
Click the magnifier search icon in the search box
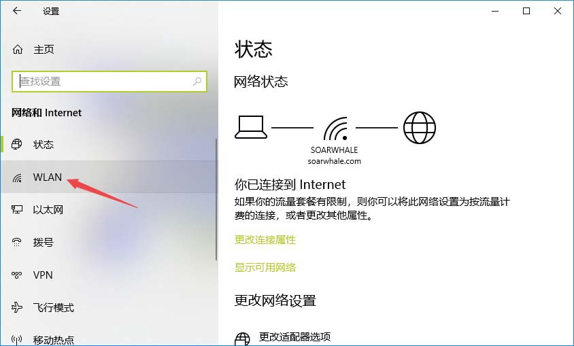197,81
